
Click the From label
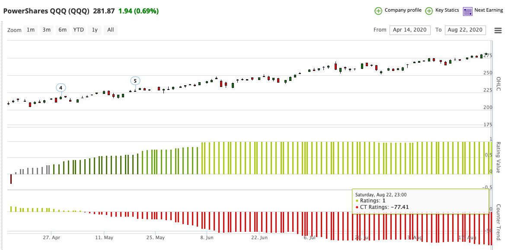point(380,30)
